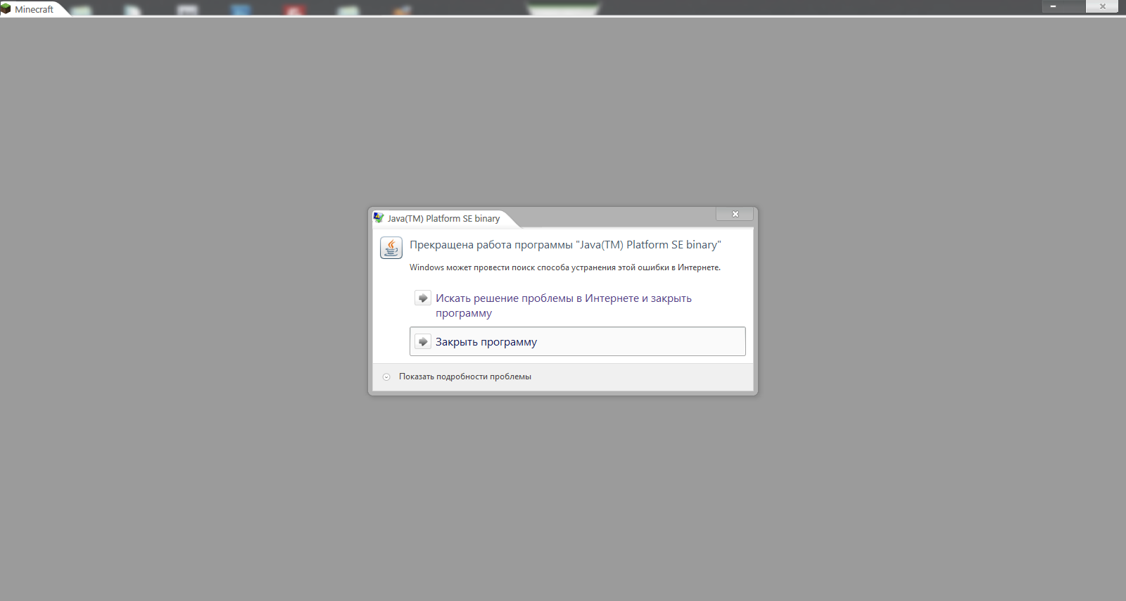Click the Minecraft block icon in title bar
1126x601 pixels.
[6, 8]
